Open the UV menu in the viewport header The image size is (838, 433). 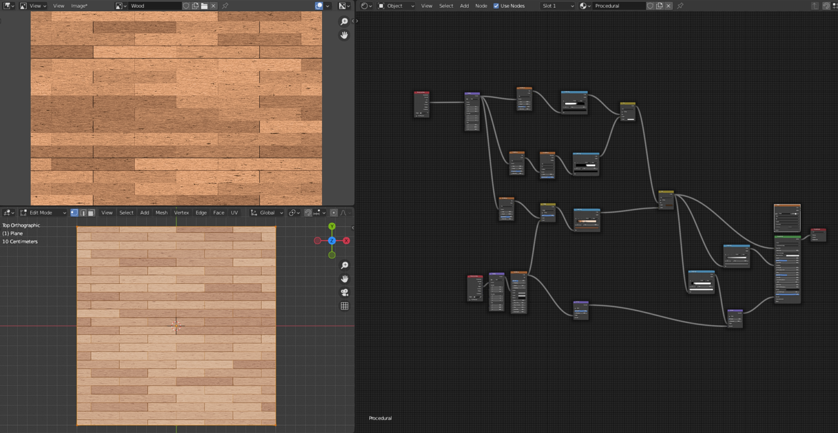tap(236, 213)
